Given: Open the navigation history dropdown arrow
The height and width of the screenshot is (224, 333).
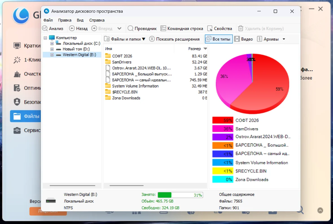Looking at the screenshot, I should (x=119, y=28).
